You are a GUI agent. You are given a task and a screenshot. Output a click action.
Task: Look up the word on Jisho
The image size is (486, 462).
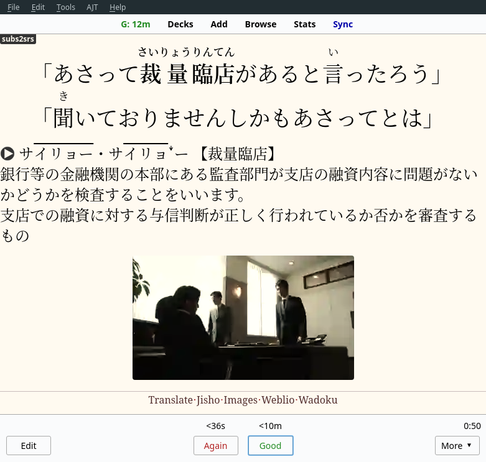208,400
